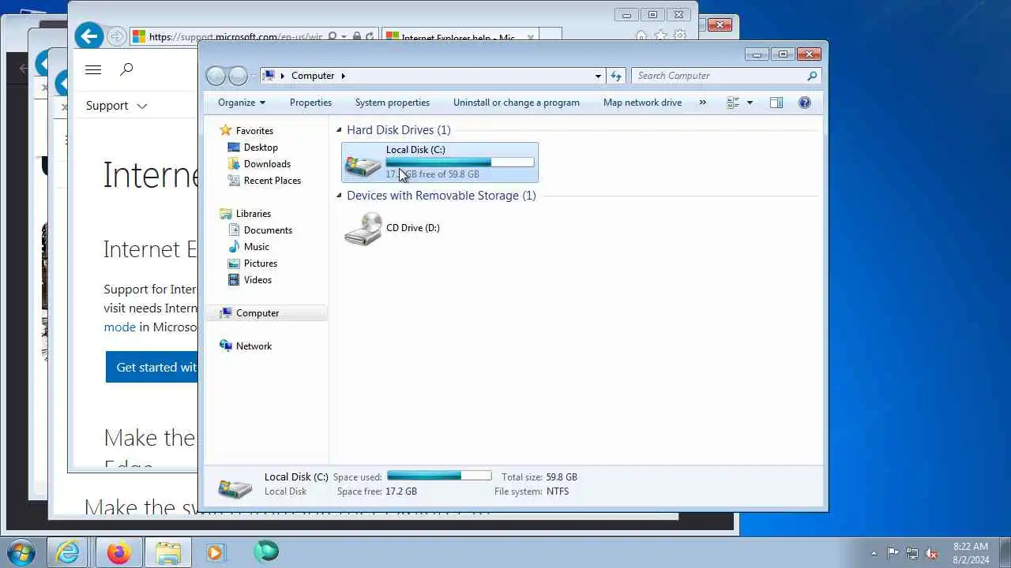Image resolution: width=1011 pixels, height=568 pixels.
Task: Select Favorites star in navigation pane
Action: tap(226, 131)
